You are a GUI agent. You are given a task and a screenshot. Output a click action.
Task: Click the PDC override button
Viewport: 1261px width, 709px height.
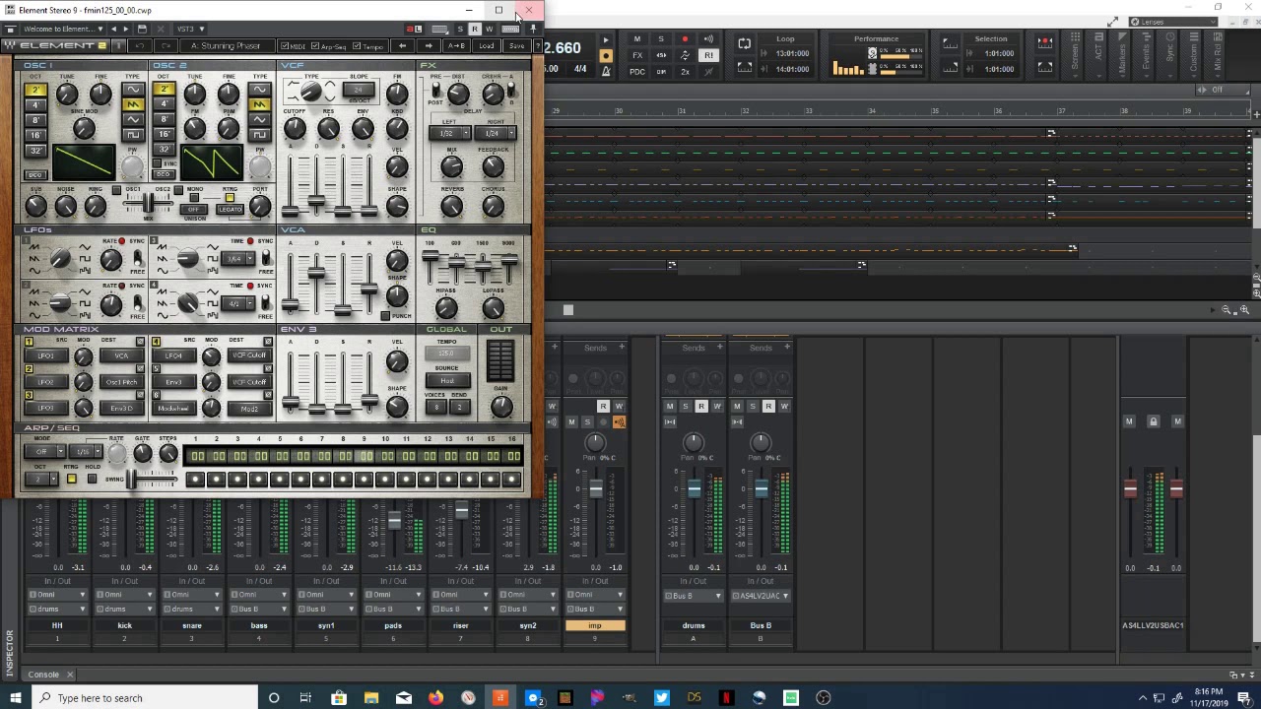[x=637, y=71]
